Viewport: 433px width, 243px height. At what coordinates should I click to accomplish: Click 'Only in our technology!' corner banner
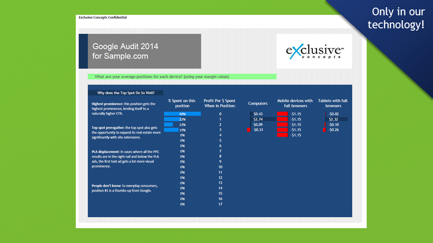point(396,18)
